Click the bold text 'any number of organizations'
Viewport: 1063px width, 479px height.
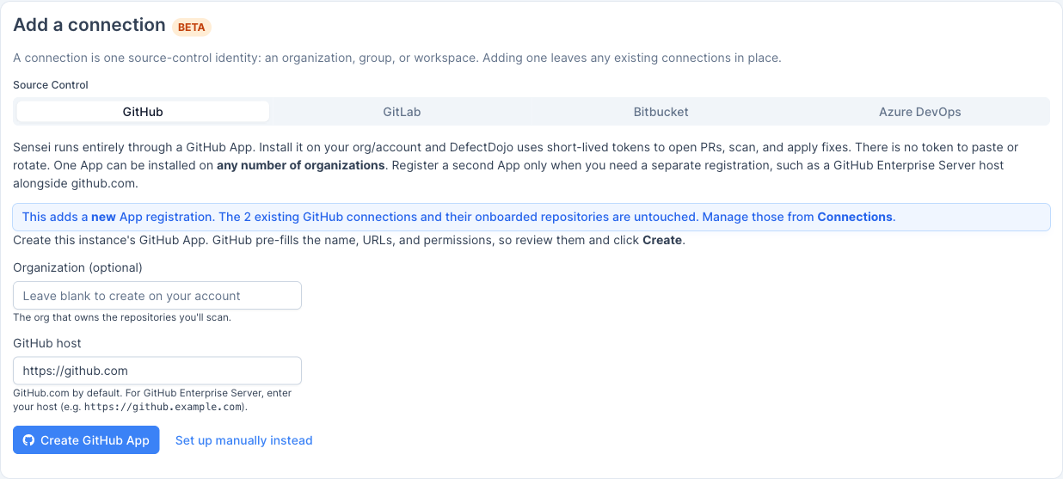301,165
